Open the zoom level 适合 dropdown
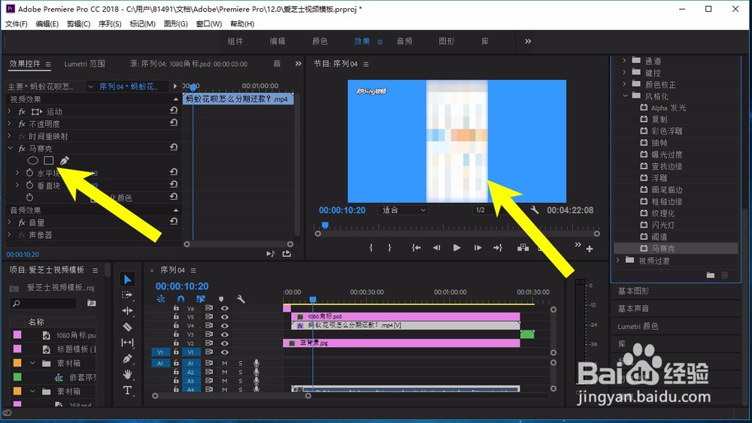 tap(403, 210)
